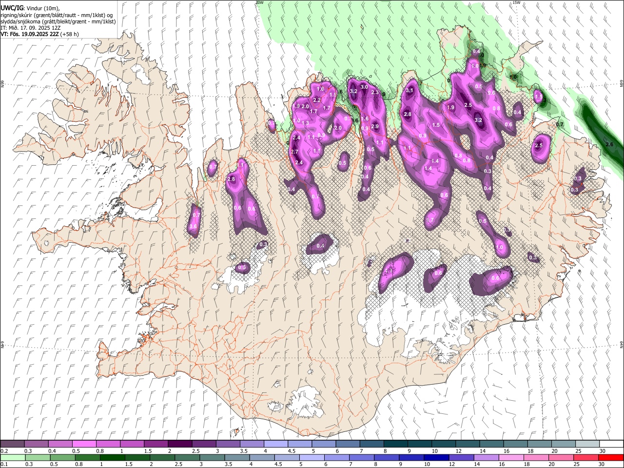Pick the white 30 swatch in upper legend row
Screen dimensions: 624x468
coord(611,444)
